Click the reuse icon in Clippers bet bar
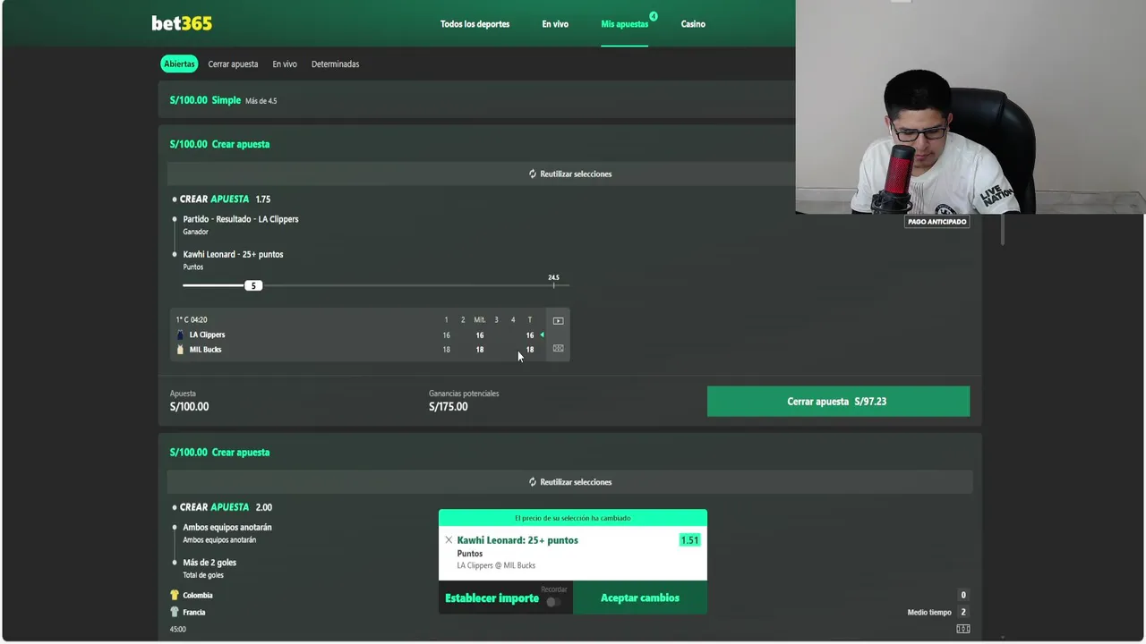This screenshot has height=644, width=1146. [x=533, y=174]
